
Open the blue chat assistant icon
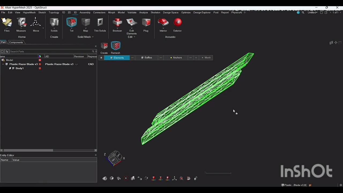click(x=298, y=13)
